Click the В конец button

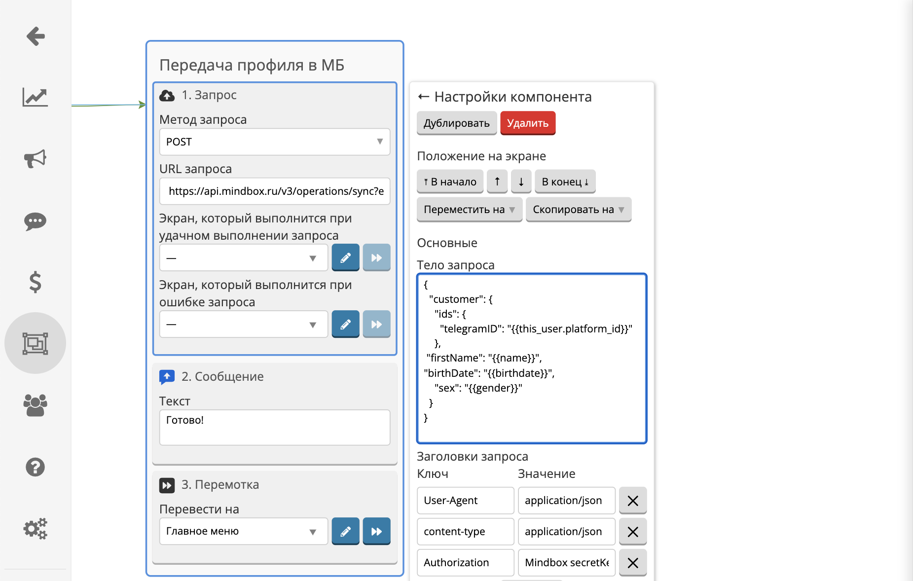click(565, 182)
